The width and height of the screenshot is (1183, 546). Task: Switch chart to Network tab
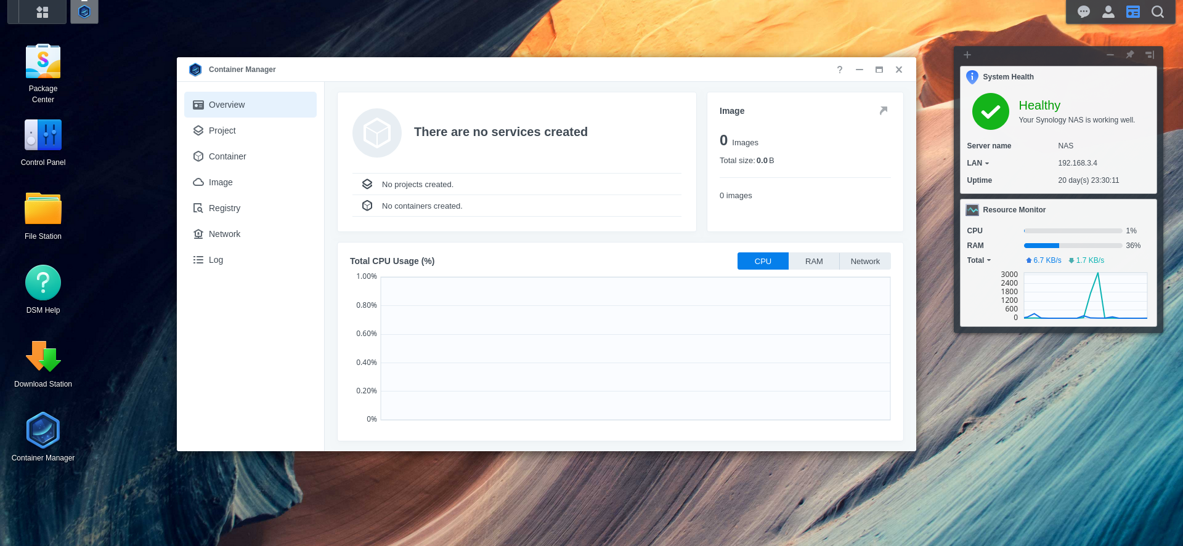point(865,261)
